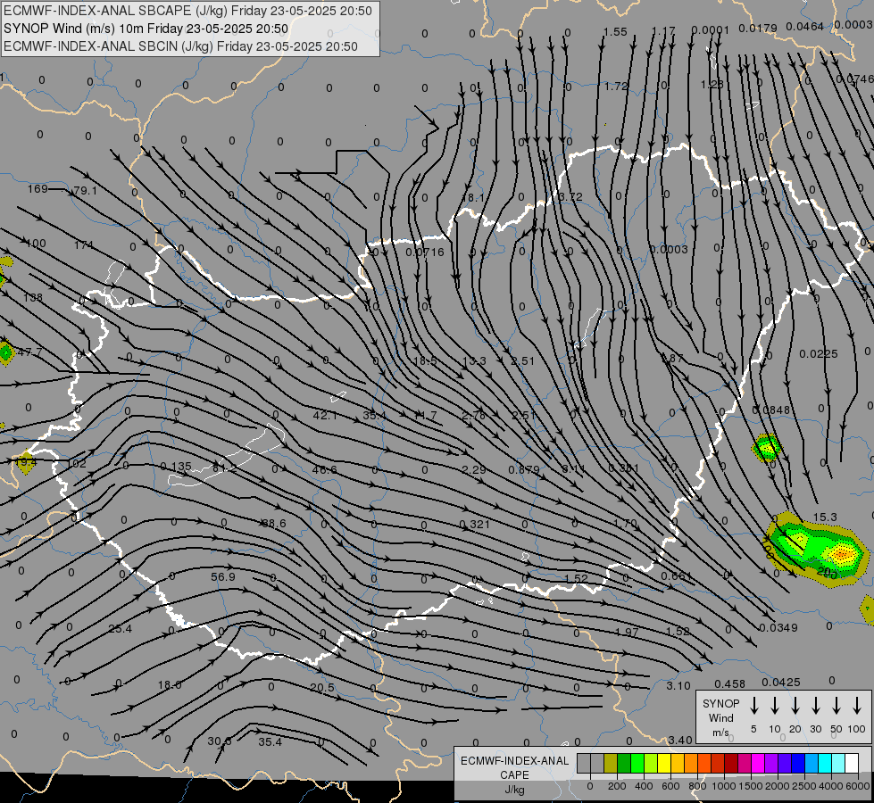Click the map value 46.6
Screen dimensions: 874x803
point(324,470)
